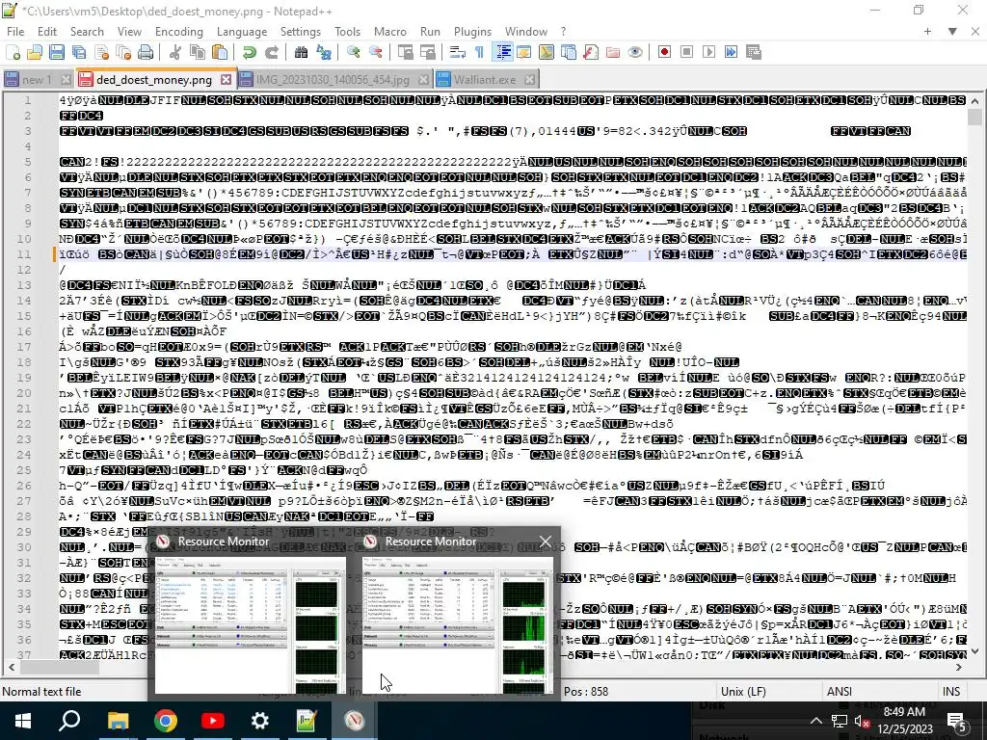The width and height of the screenshot is (987, 740).
Task: Open the Macro menu
Action: tap(390, 32)
